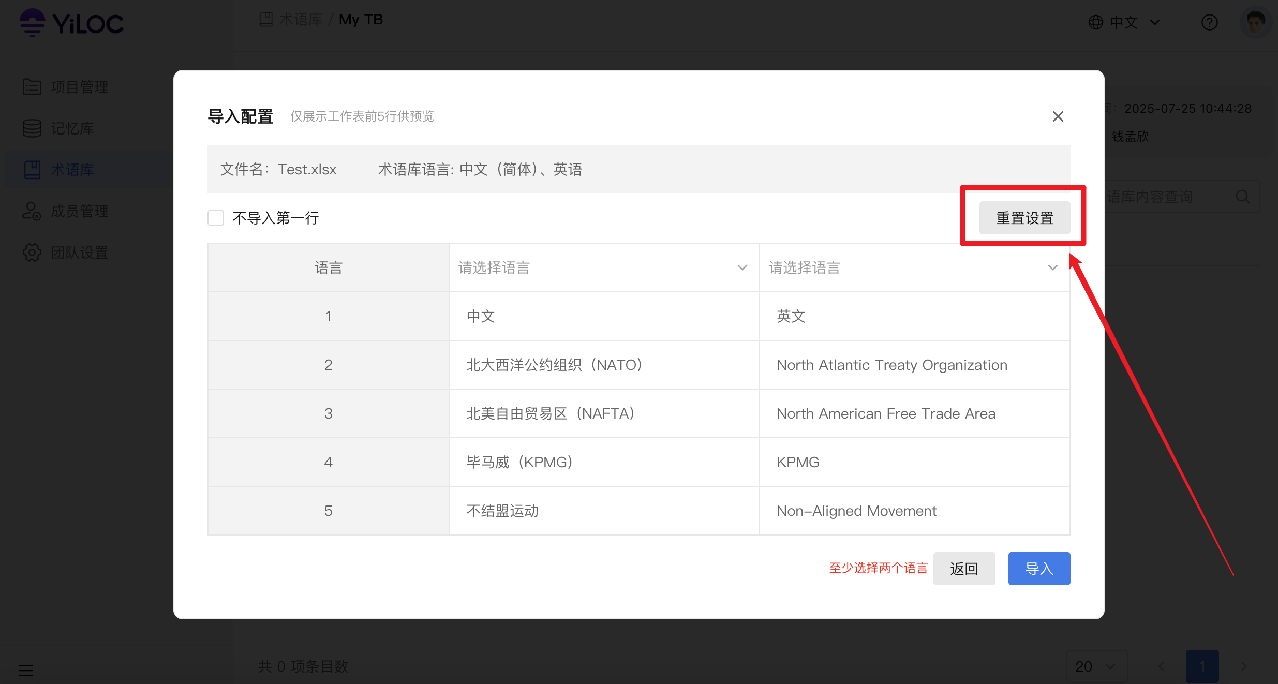Open 项目管理 in the sidebar
Viewport: 1278px width, 684px height.
click(80, 87)
